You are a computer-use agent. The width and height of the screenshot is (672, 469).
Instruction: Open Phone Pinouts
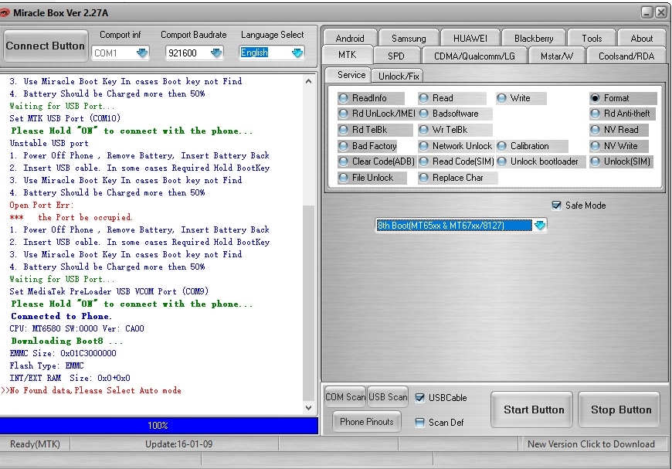click(366, 422)
